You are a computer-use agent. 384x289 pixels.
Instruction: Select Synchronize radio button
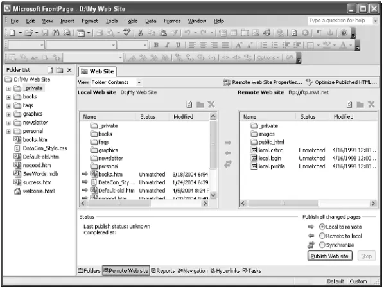[322, 245]
